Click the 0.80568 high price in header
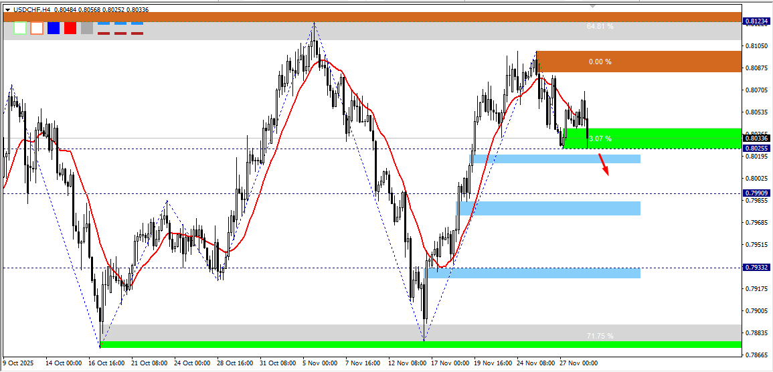 tap(89, 9)
